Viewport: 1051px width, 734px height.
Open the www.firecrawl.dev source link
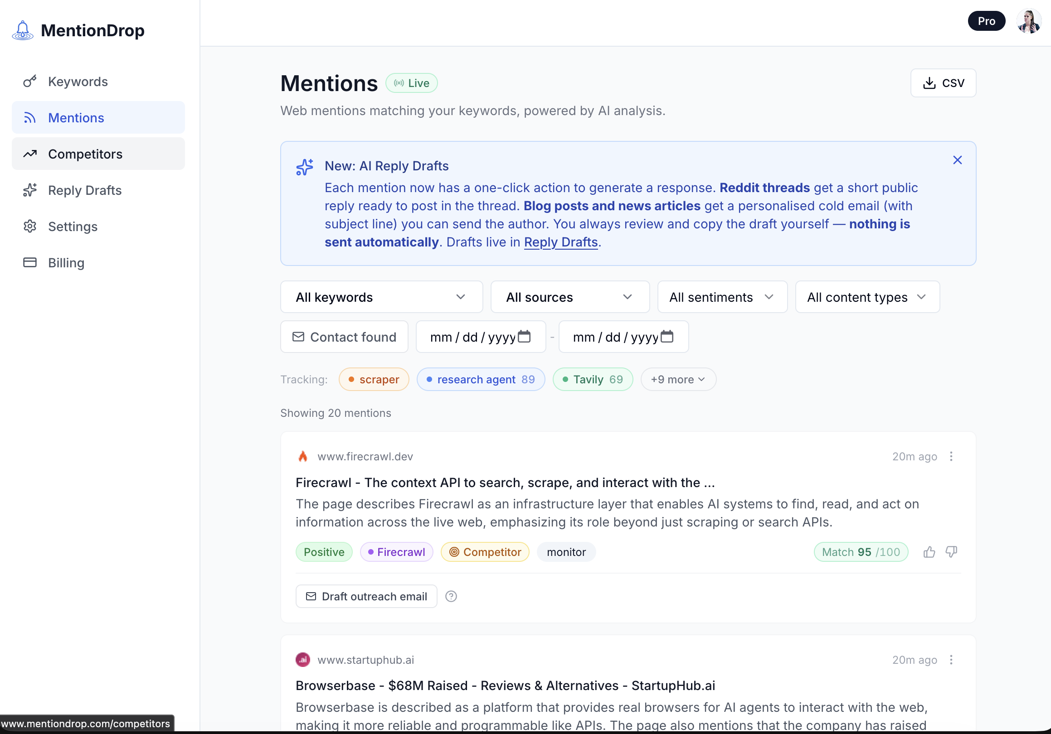click(x=365, y=456)
